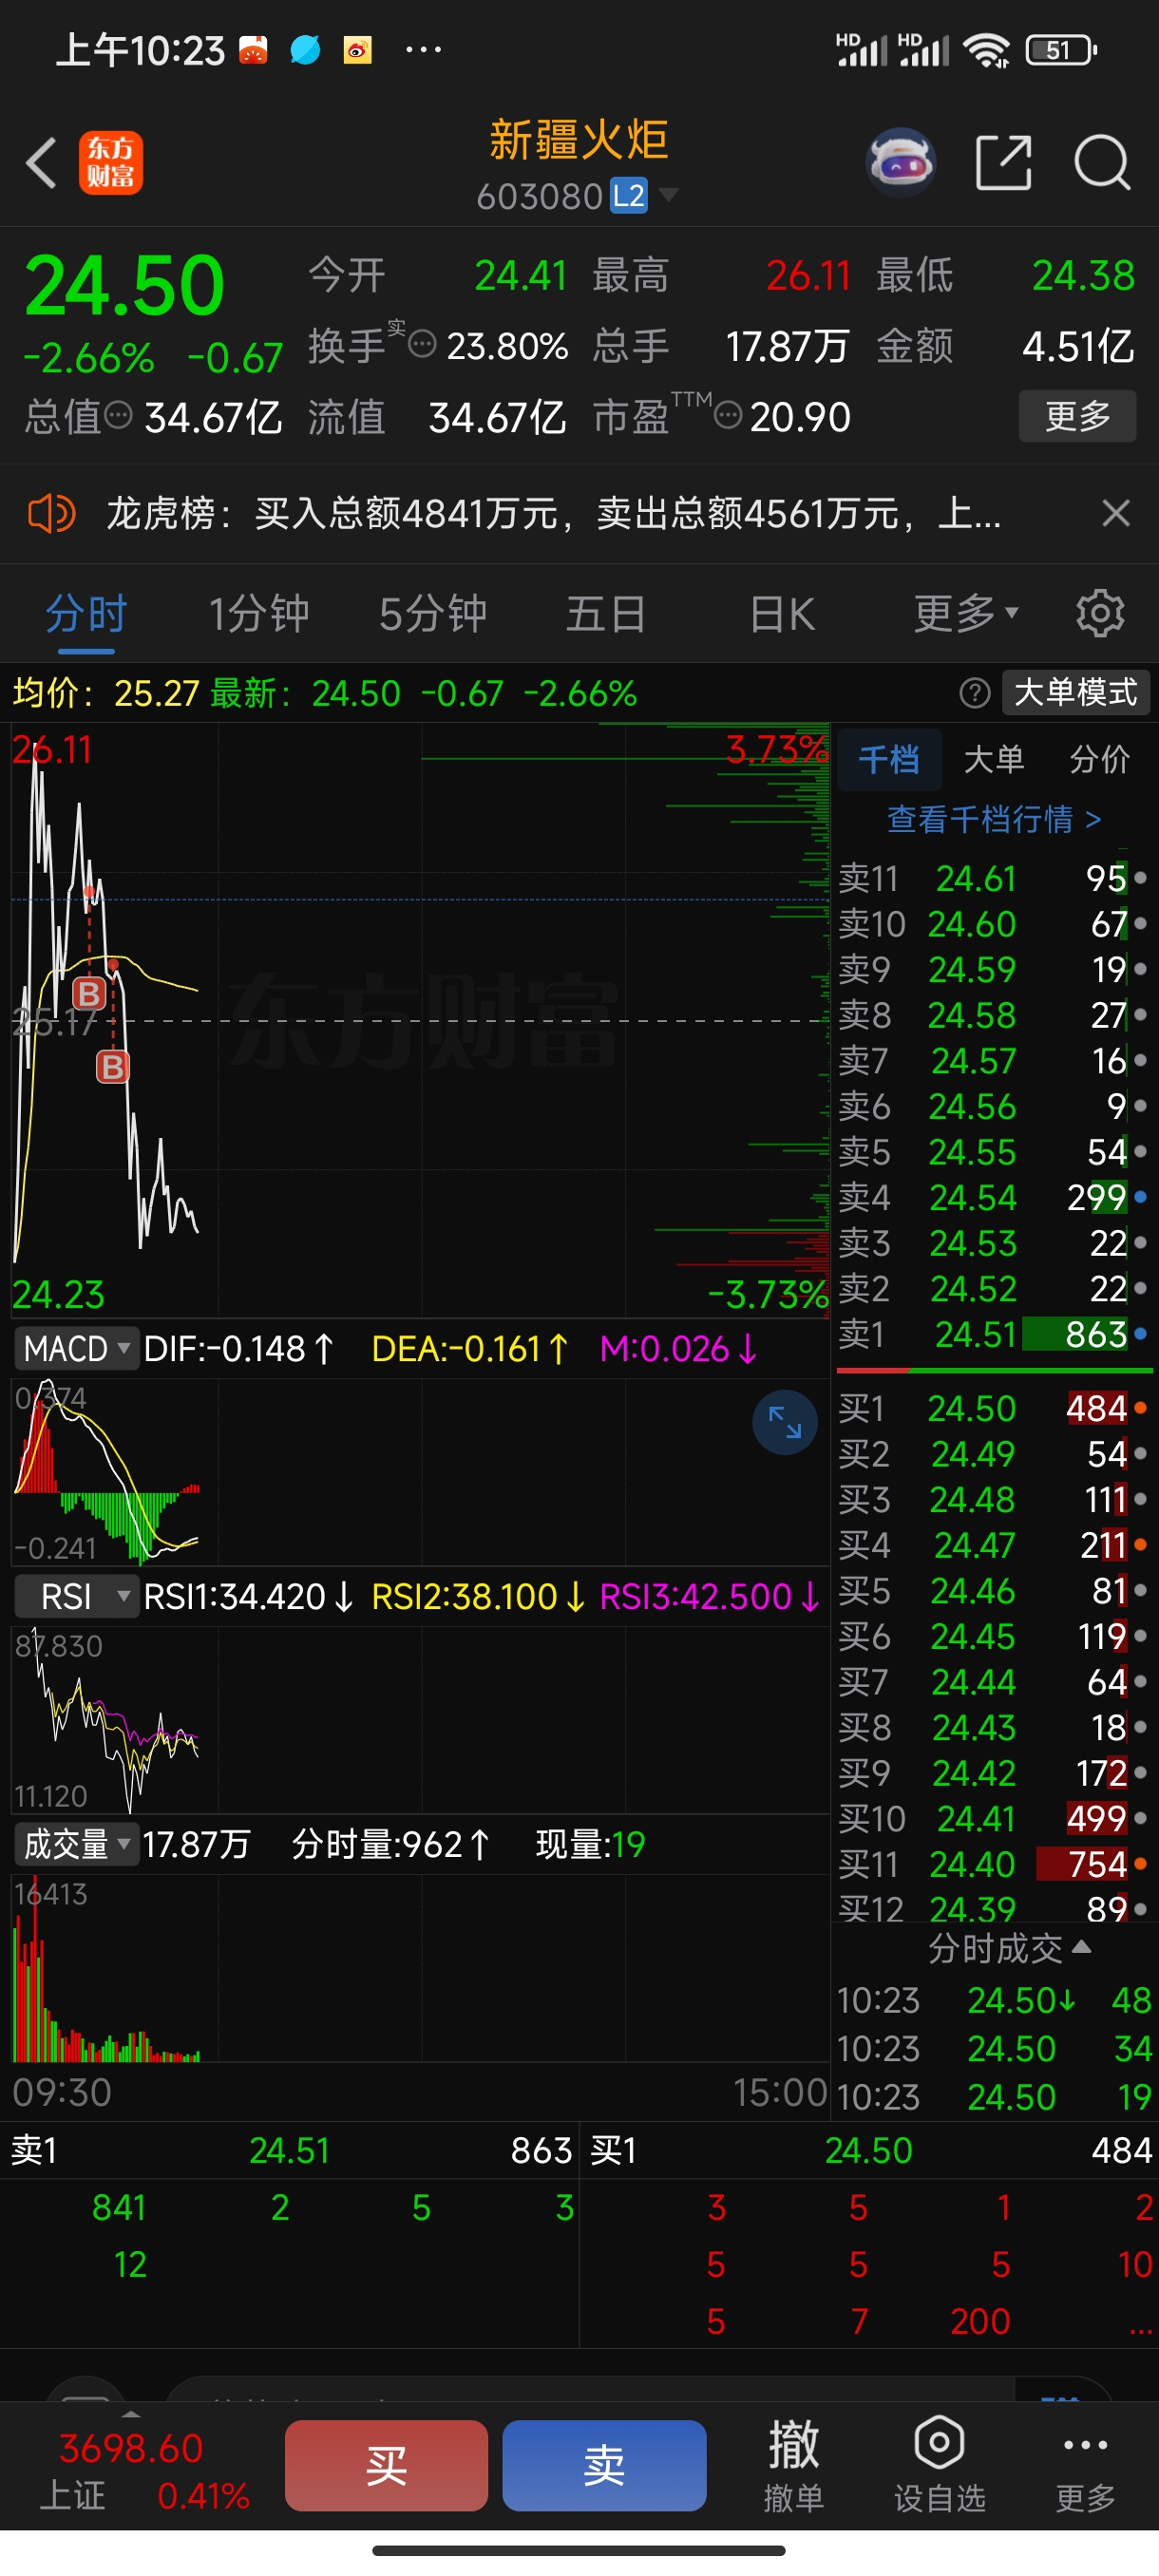The height and width of the screenshot is (2576, 1159).
Task: Tap the 买1 24.50 bottom queue row
Action: (869, 2150)
